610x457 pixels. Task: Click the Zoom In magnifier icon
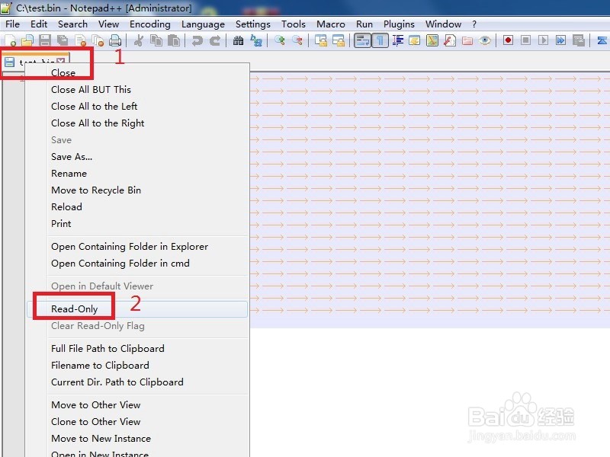pos(279,40)
